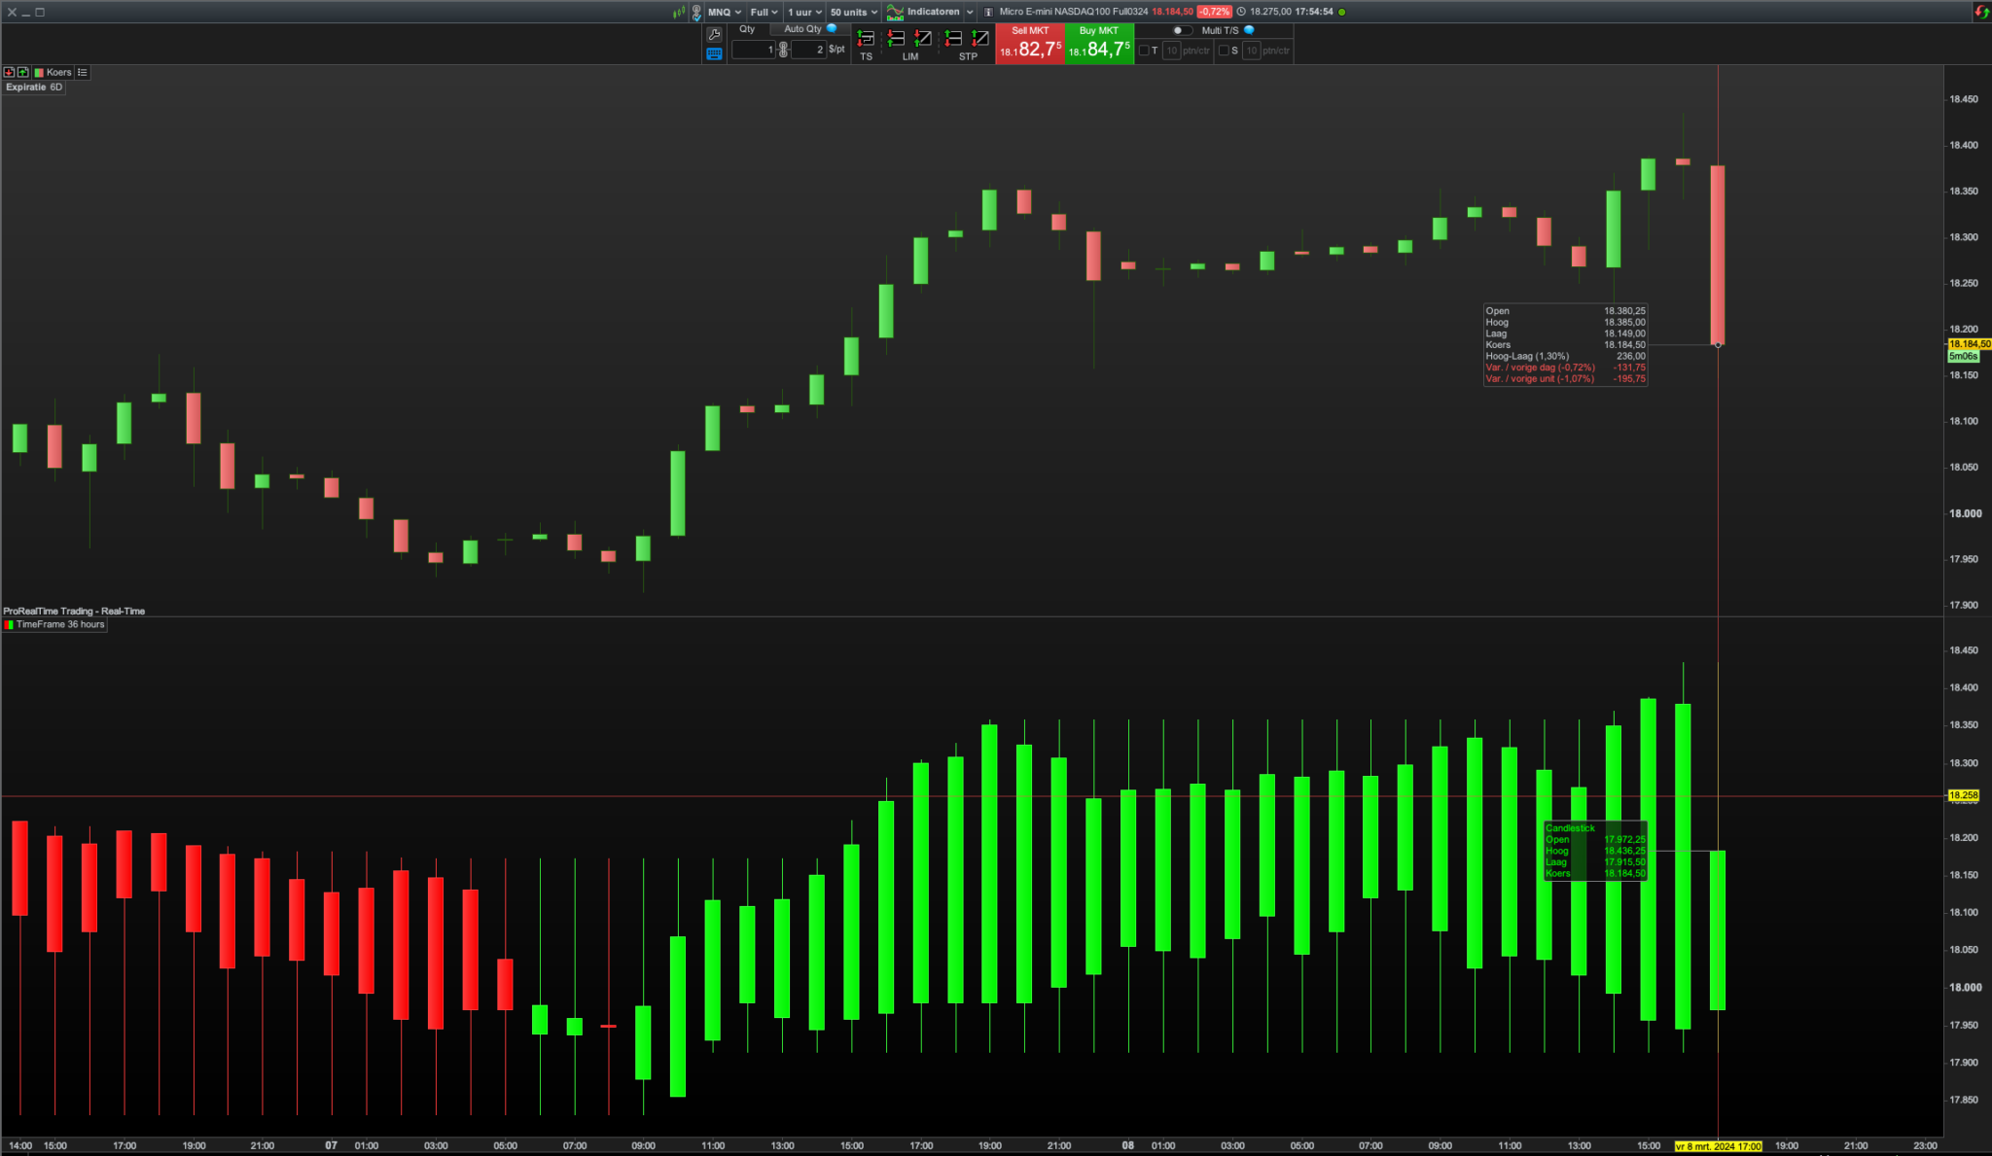Click the Koers candle color swatch
The height and width of the screenshot is (1156, 1992).
(x=39, y=73)
